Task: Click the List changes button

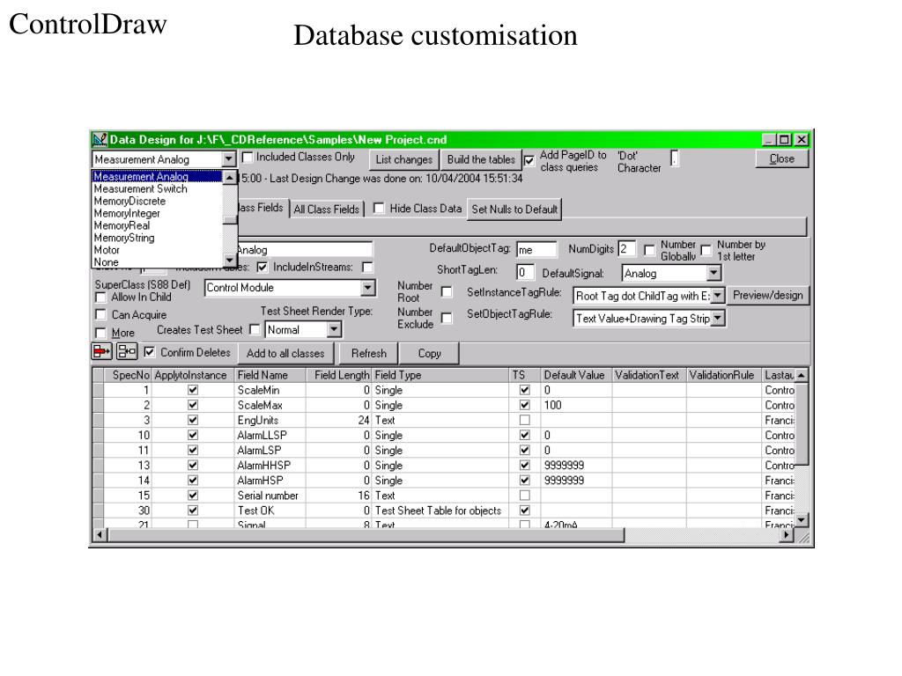Action: click(403, 160)
